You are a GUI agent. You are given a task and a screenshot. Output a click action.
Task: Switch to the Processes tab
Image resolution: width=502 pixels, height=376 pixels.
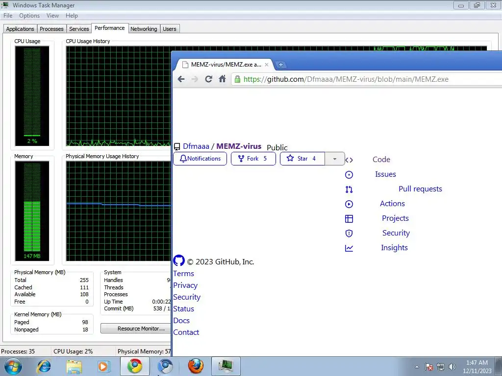click(51, 29)
